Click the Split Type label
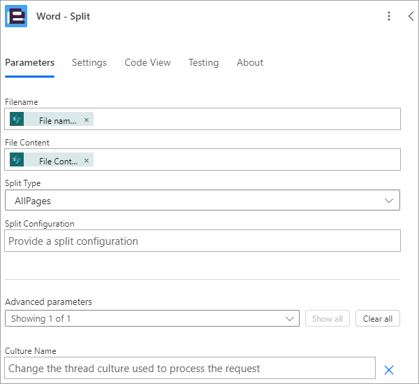419x384 pixels. point(23,183)
